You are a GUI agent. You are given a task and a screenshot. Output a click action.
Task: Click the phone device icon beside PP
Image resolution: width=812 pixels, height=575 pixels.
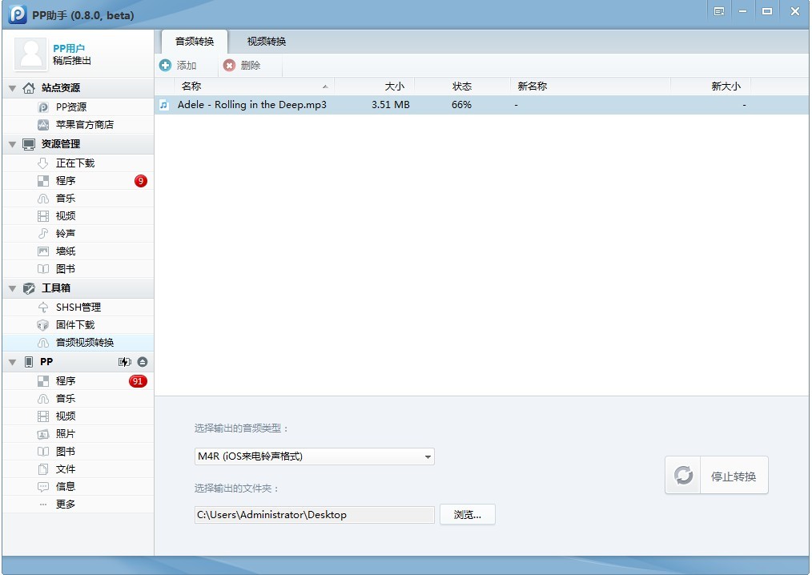coord(29,361)
